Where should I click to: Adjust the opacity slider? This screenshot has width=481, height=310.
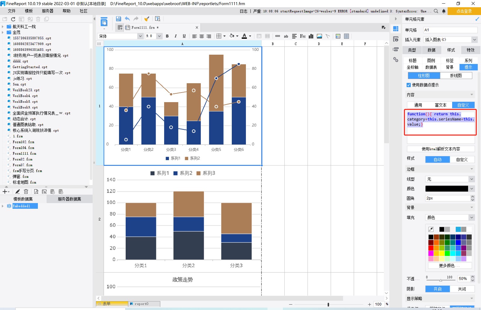440,280
